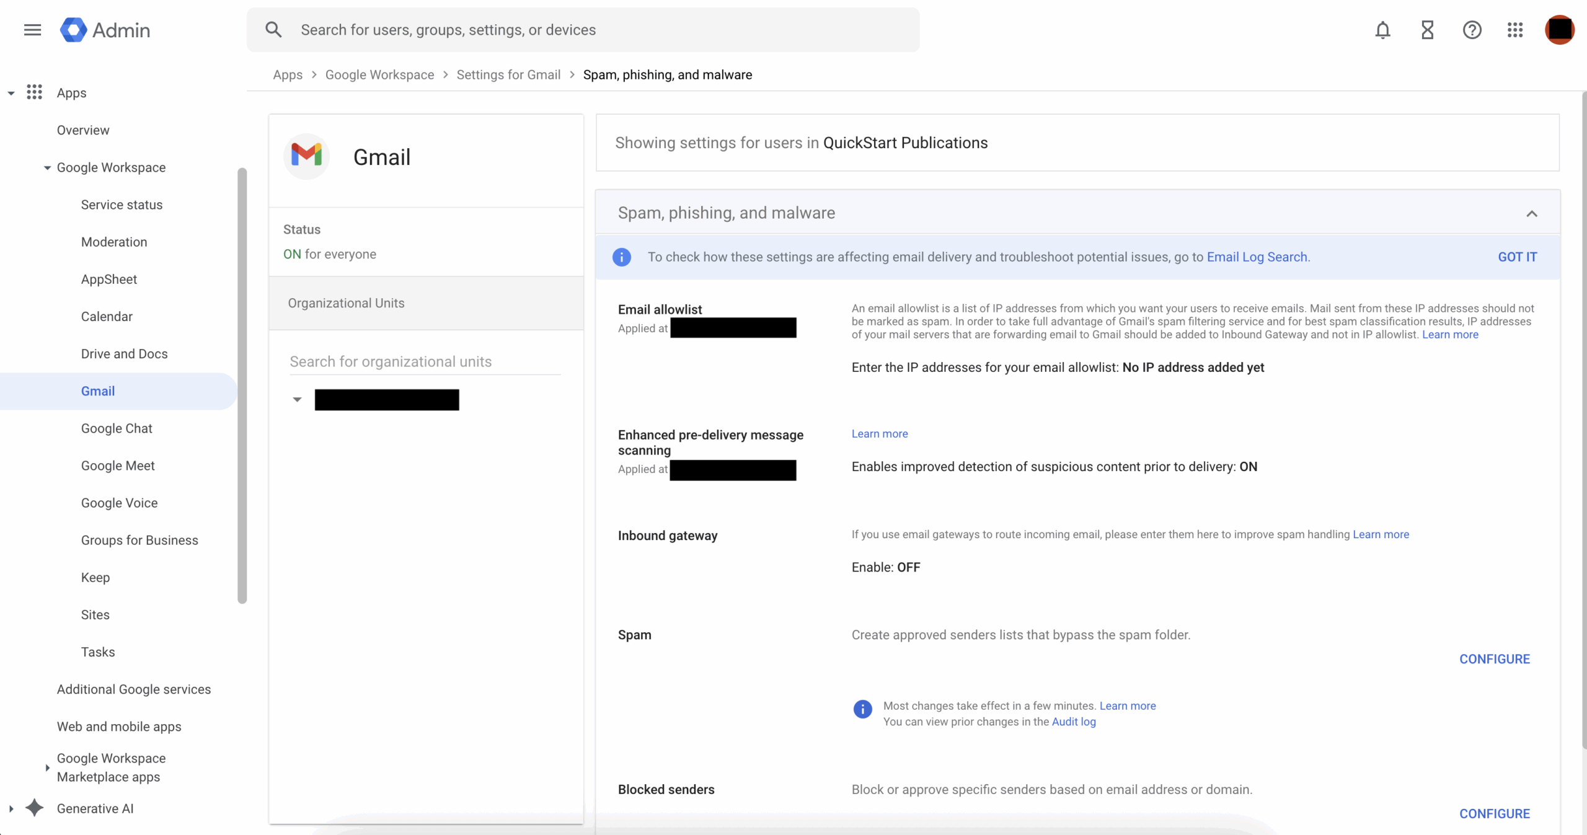Screen dimensions: 1587x835
Task: Click the Email allowlist setting title
Action: (x=660, y=309)
